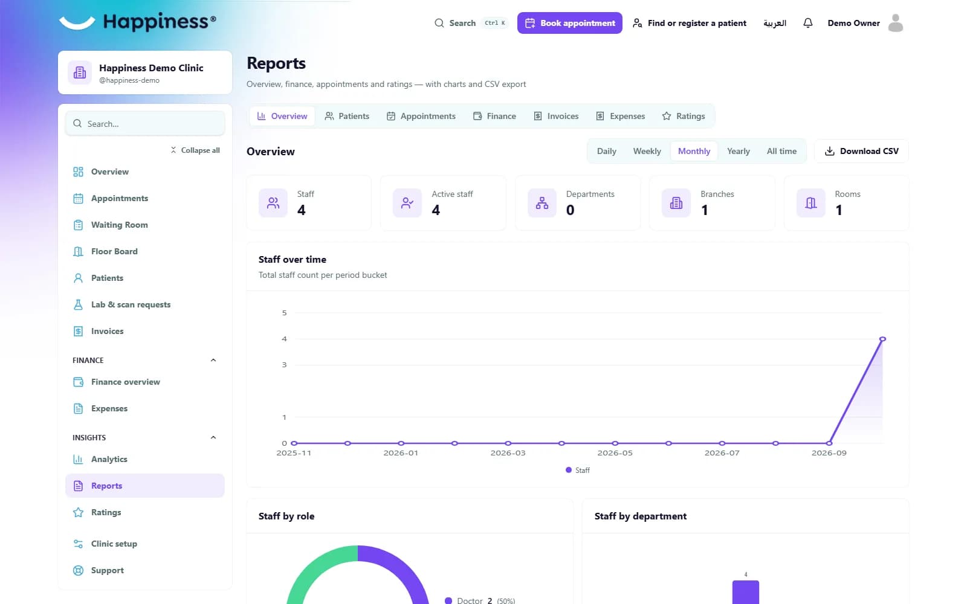
Task: Collapse the INSIGHTS section chevron
Action: pos(213,437)
